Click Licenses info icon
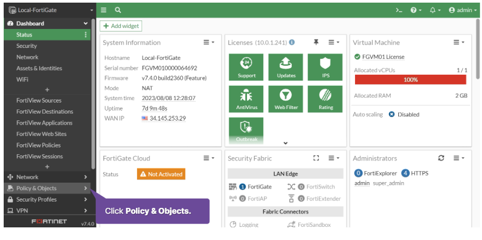482x240 pixels. (x=292, y=42)
